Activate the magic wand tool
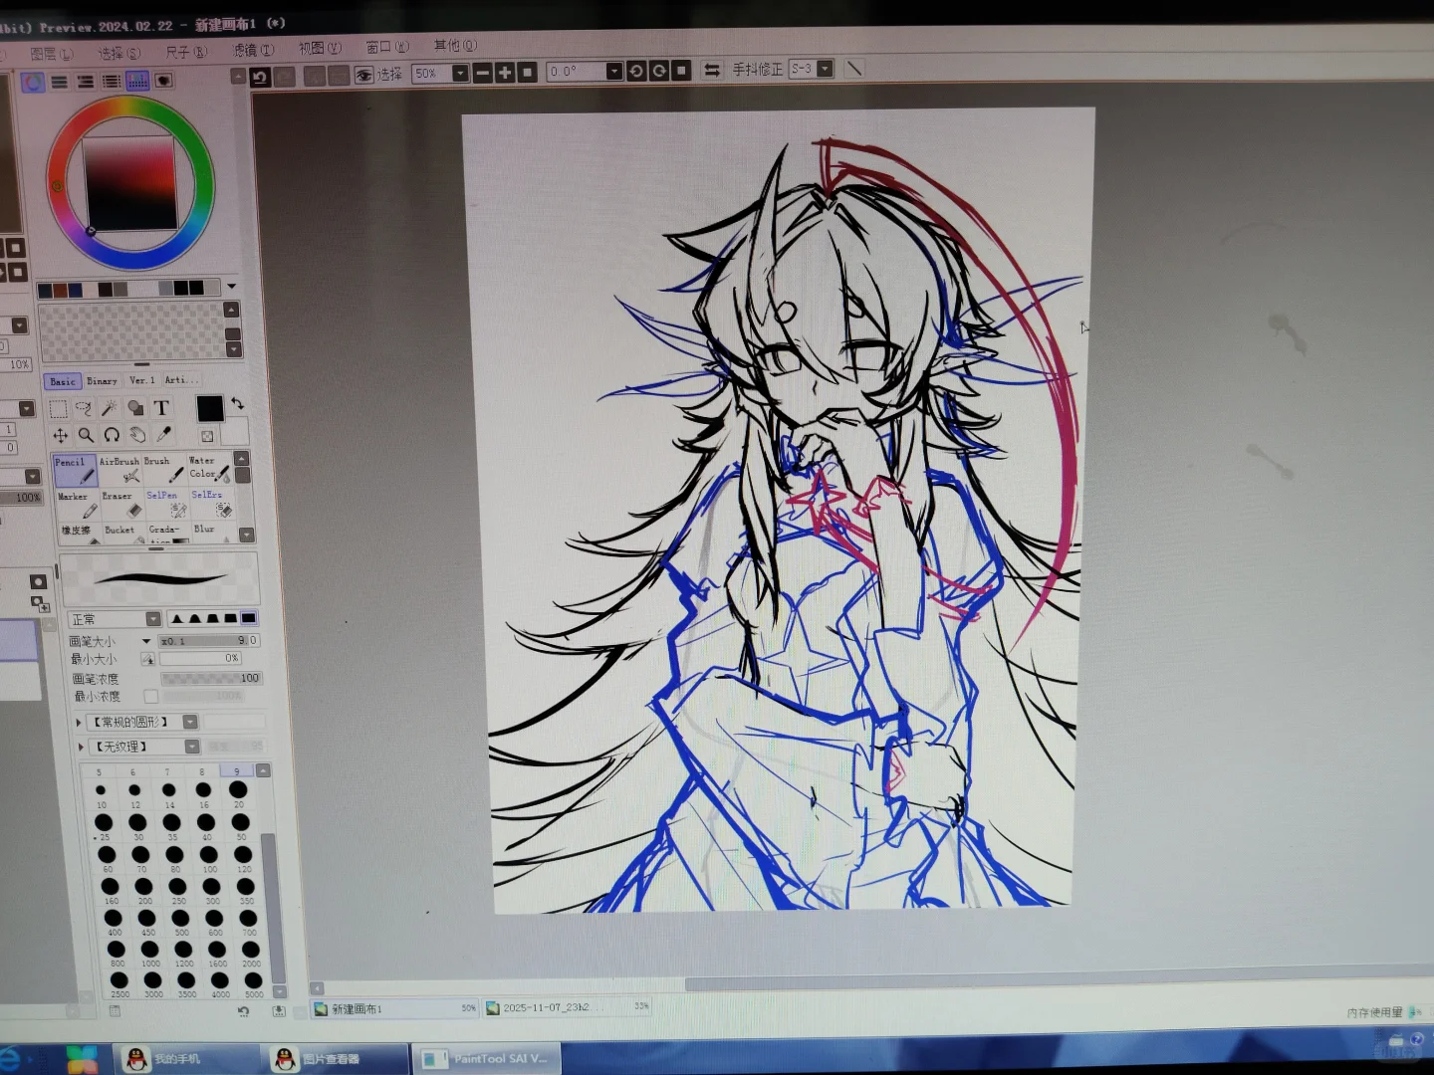The height and width of the screenshot is (1075, 1434). 111,408
